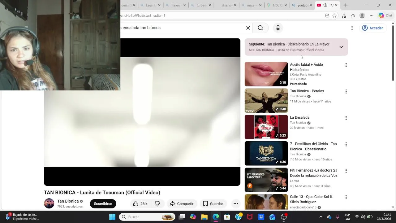Click the L'Oréal Paris Argentina advertiser name
Screen dimensions: 396x223
305,75
